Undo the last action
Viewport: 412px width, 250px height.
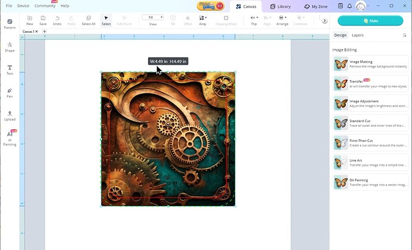pyautogui.click(x=57, y=20)
